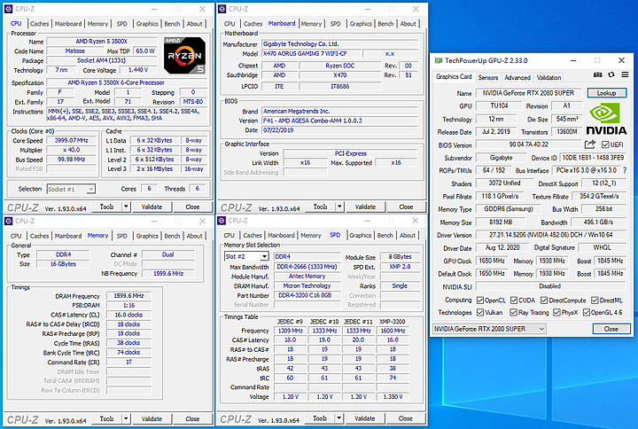Click the Level 3 cache value 2 x 16 MBytes
This screenshot has width=638, height=429.
[154, 168]
